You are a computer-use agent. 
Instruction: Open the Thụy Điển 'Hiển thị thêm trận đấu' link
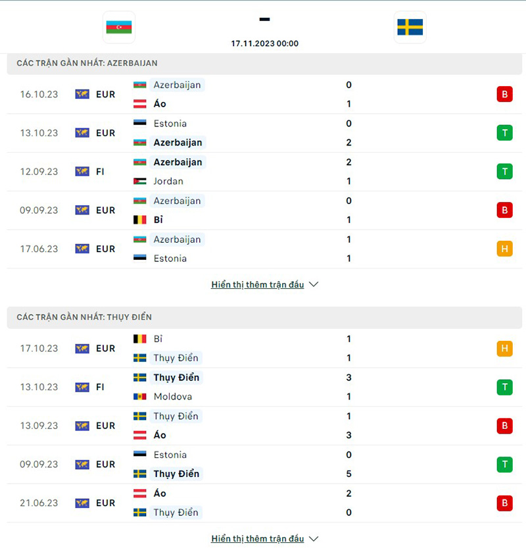click(258, 539)
